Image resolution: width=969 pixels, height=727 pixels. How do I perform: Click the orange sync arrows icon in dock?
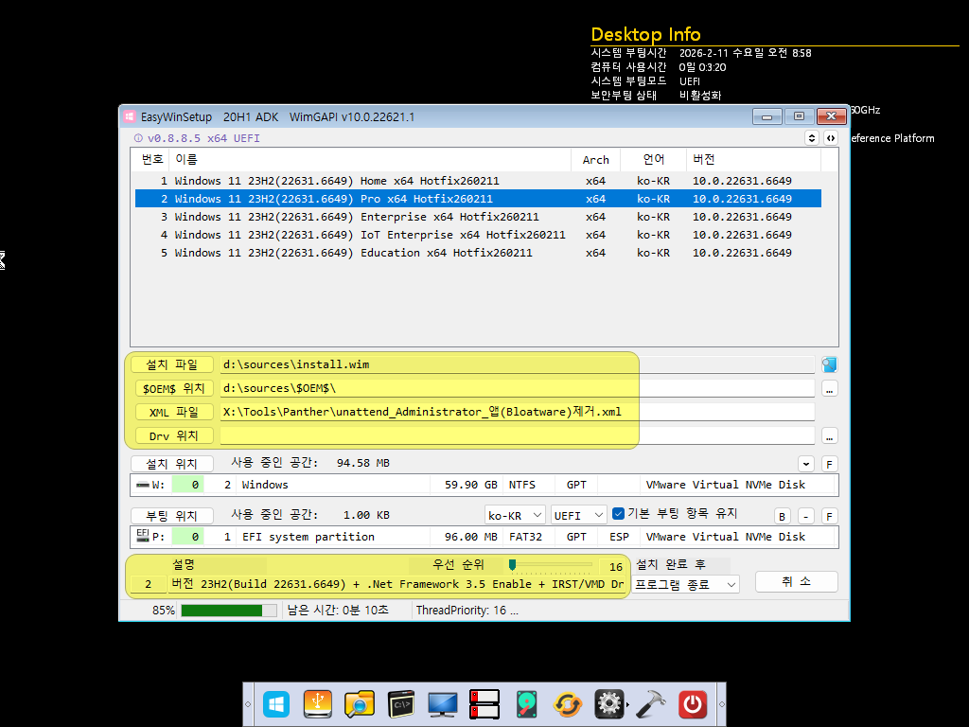[568, 704]
